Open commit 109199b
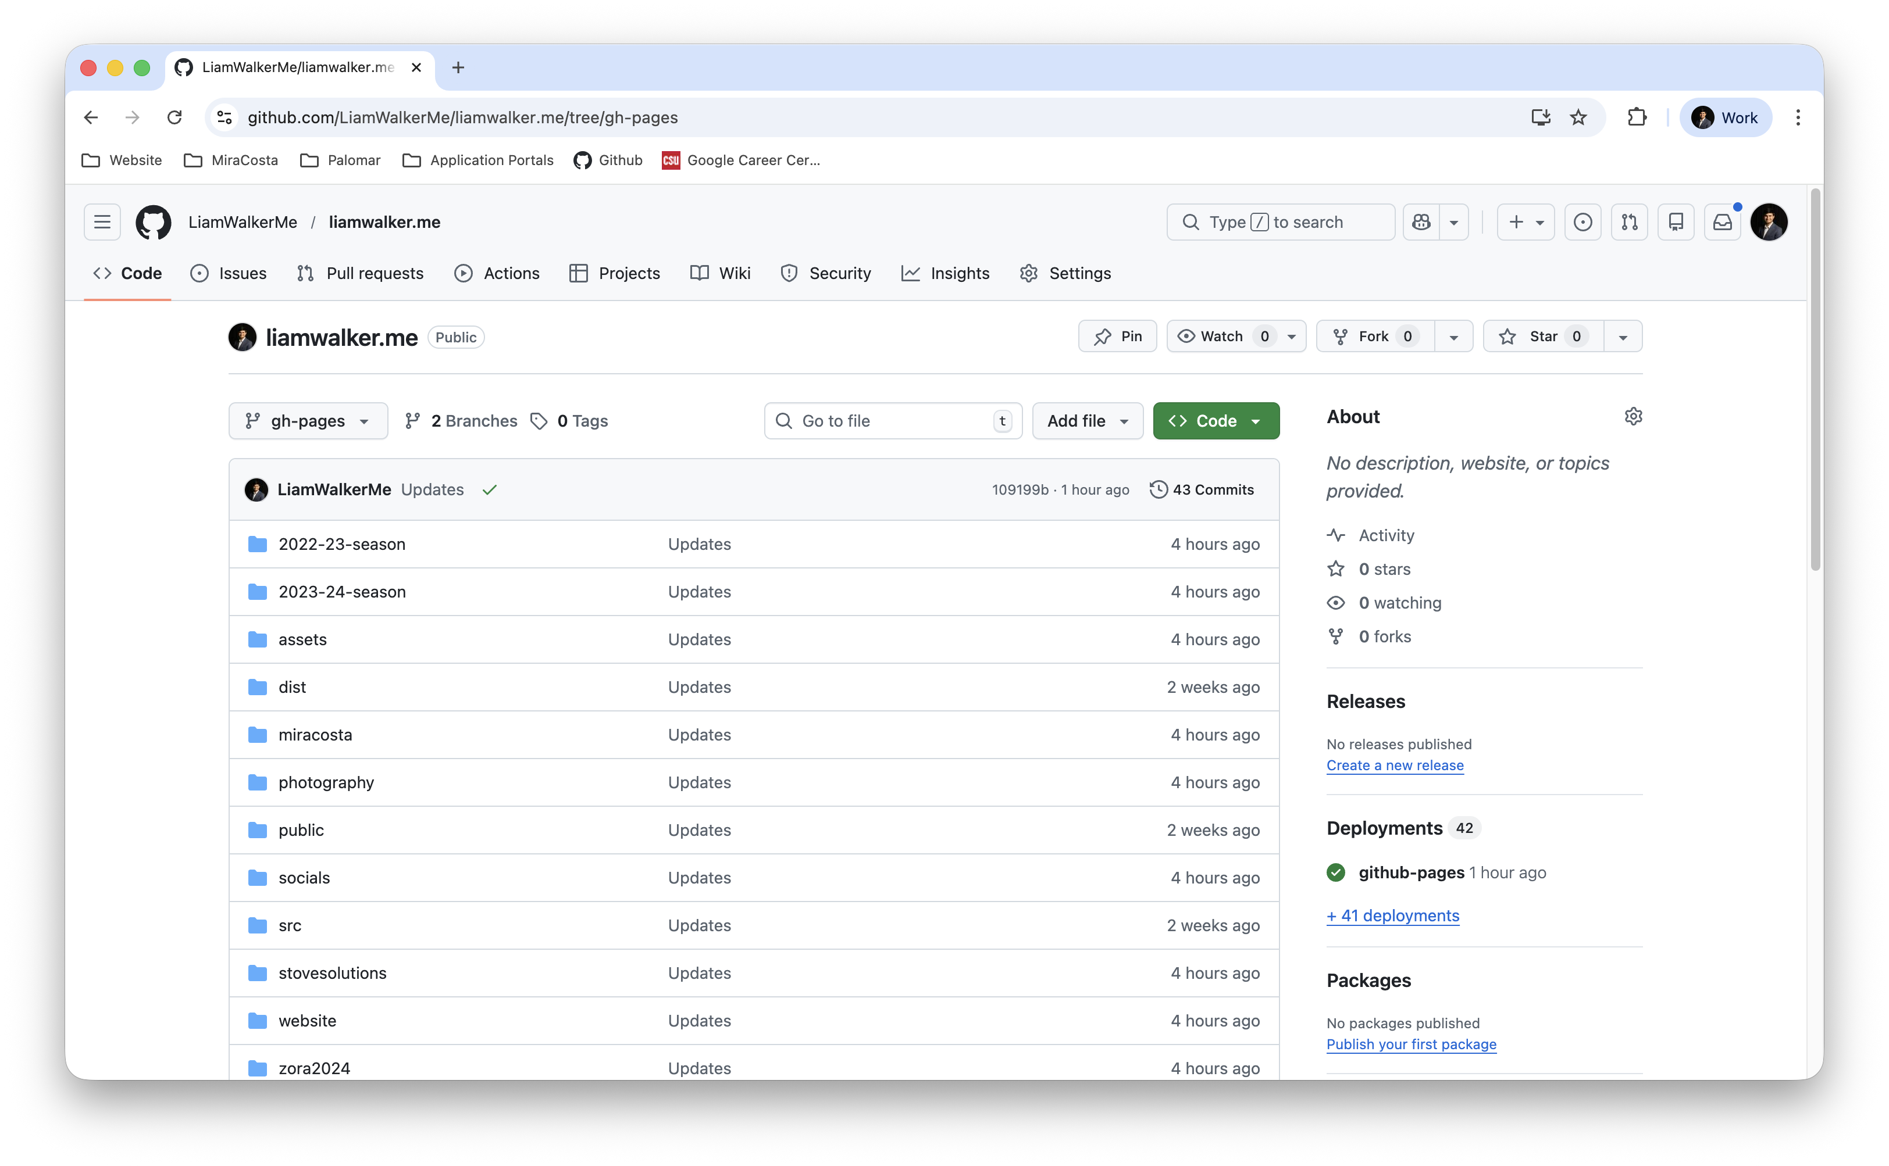This screenshot has height=1166, width=1889. [1020, 489]
